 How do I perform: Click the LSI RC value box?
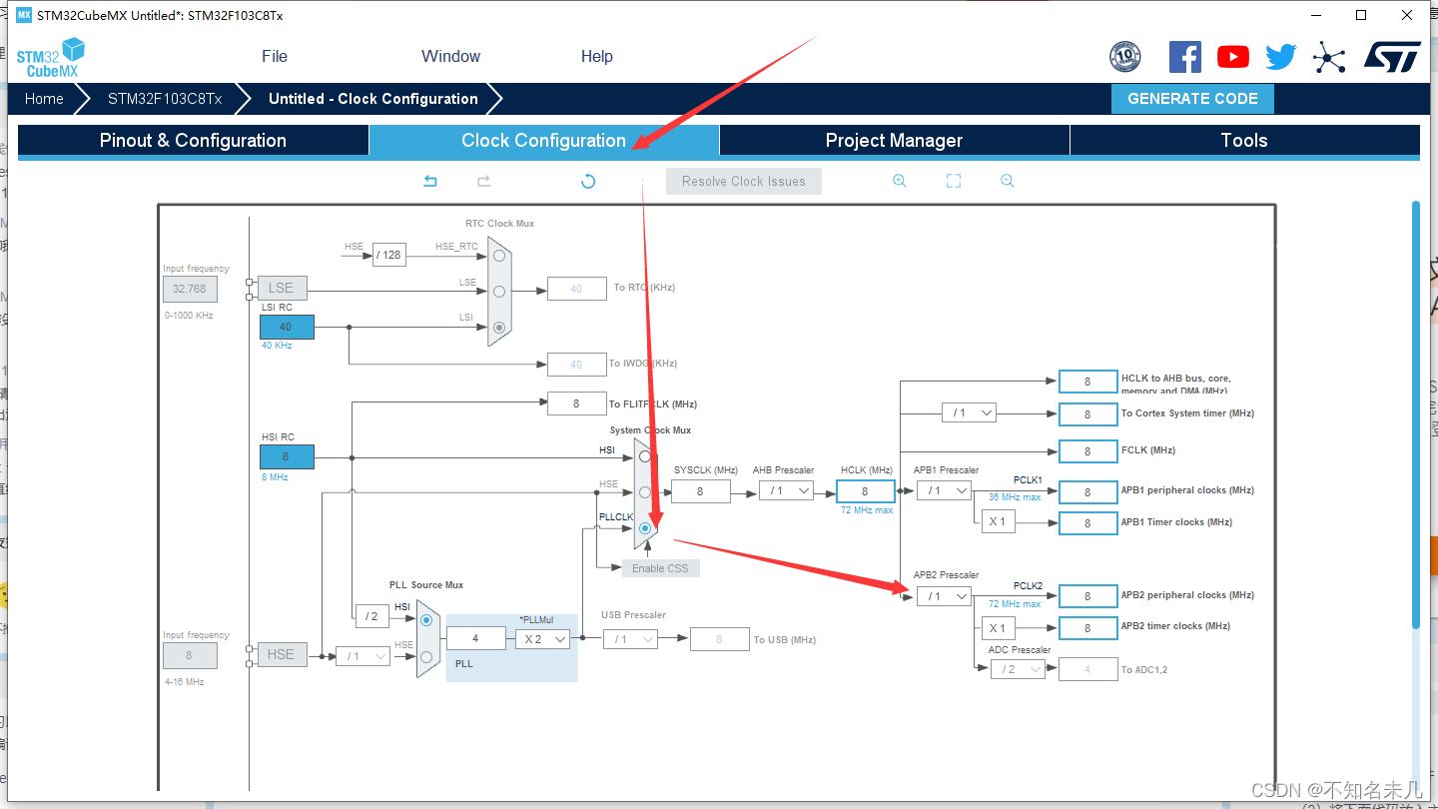tap(287, 327)
